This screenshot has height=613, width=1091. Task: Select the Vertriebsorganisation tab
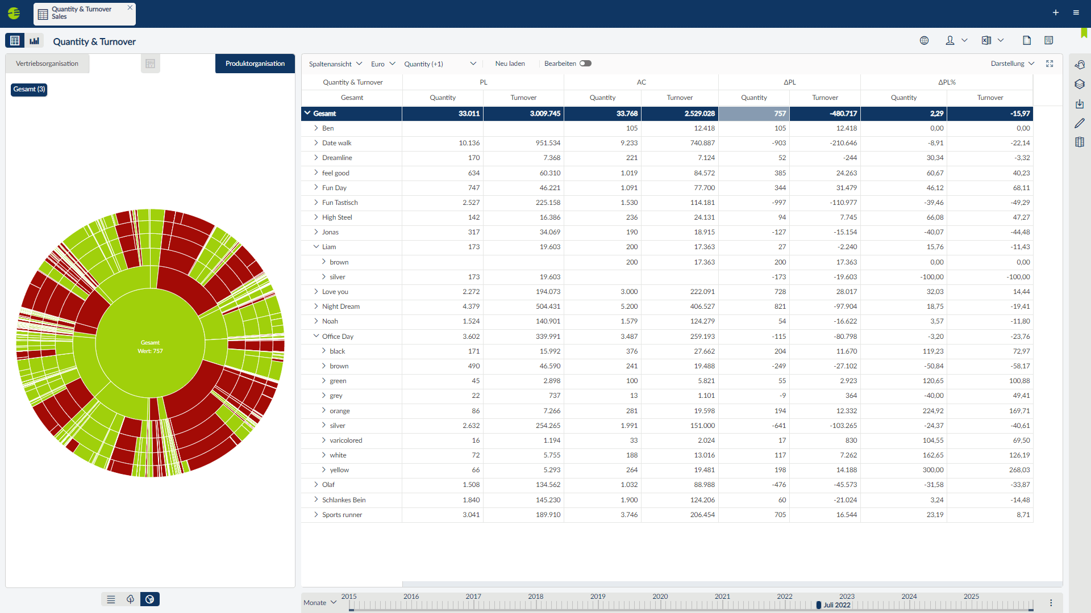(47, 63)
